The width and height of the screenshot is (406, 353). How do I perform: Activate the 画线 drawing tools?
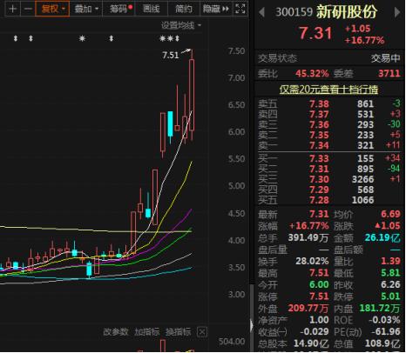pos(152,9)
